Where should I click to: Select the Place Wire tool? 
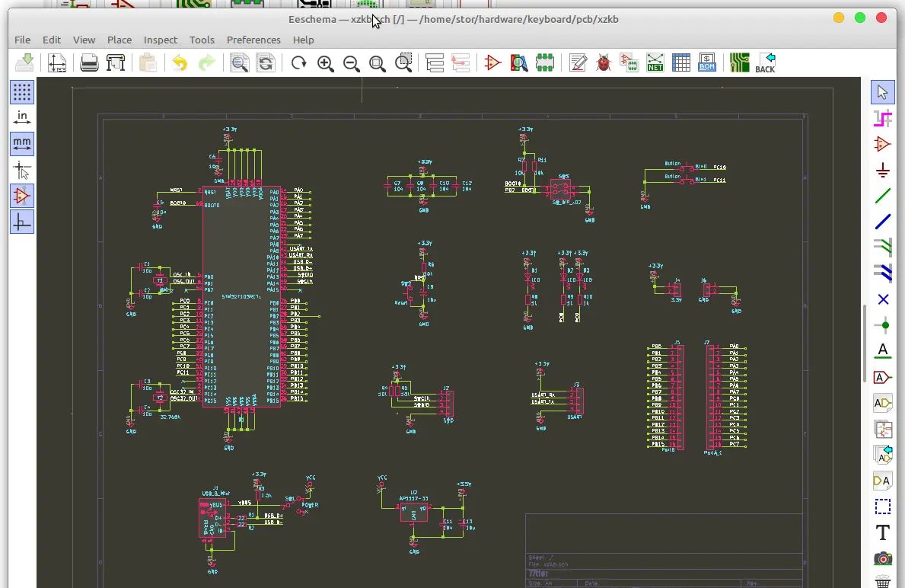[882, 197]
